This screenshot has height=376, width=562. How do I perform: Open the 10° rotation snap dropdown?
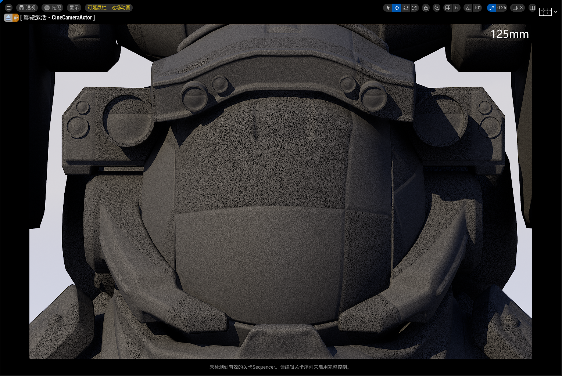(x=477, y=8)
